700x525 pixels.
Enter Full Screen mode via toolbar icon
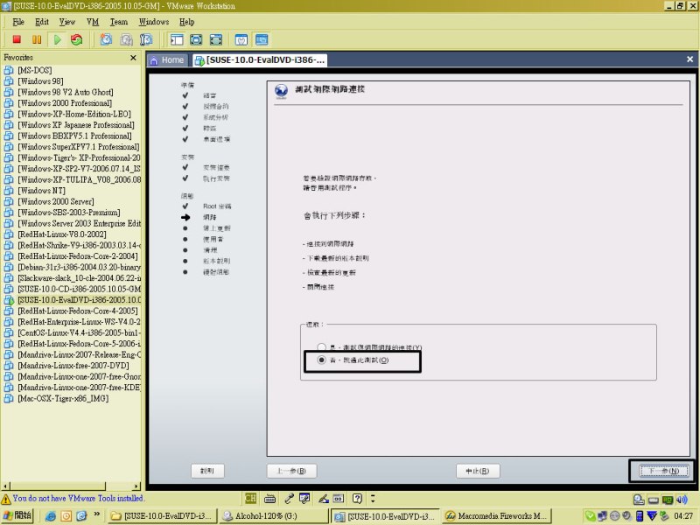216,39
